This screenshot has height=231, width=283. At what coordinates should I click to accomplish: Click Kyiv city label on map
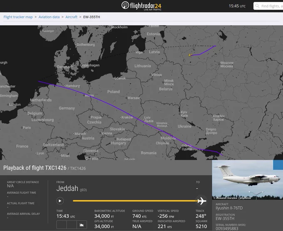coord(184,114)
